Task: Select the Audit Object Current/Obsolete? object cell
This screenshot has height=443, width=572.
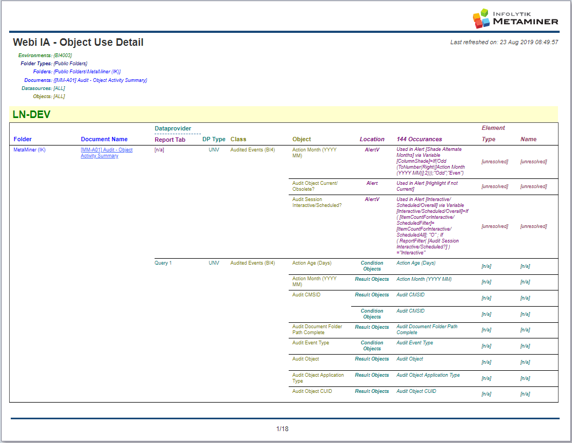Action: point(315,186)
